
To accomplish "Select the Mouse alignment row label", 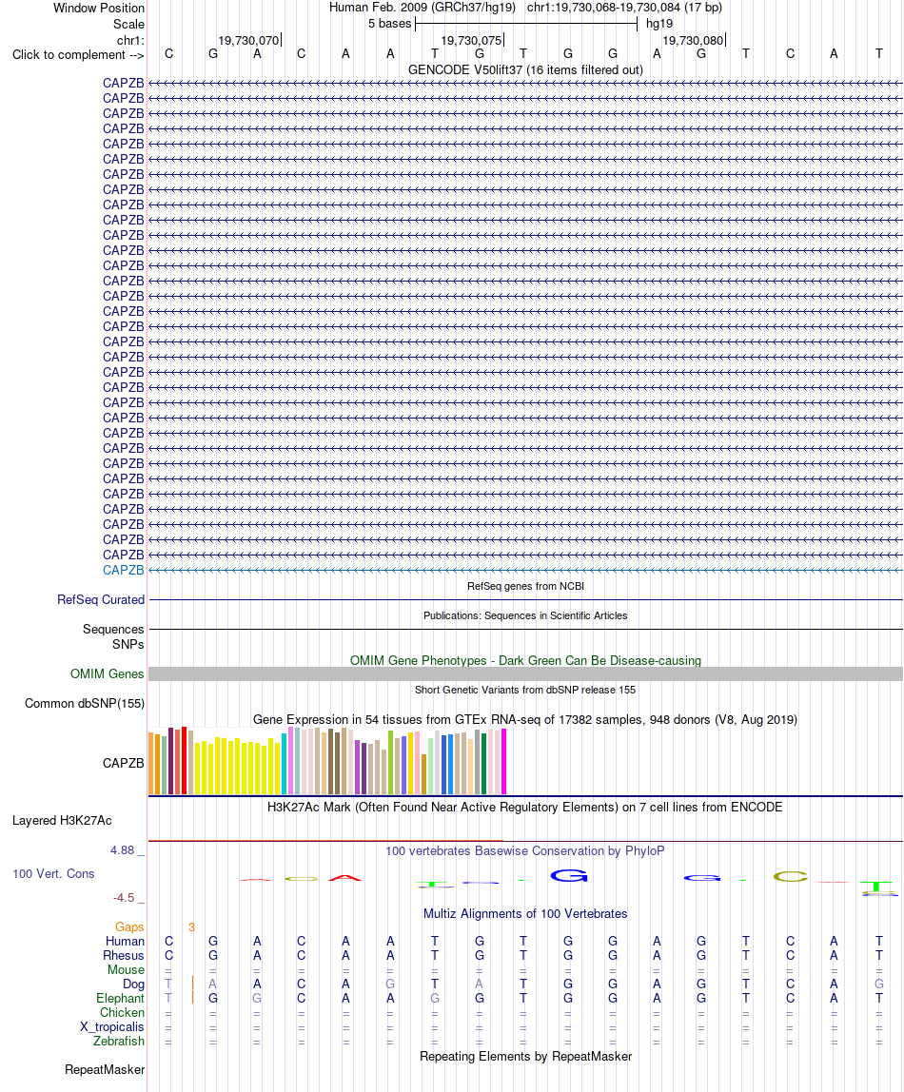I will pos(126,970).
